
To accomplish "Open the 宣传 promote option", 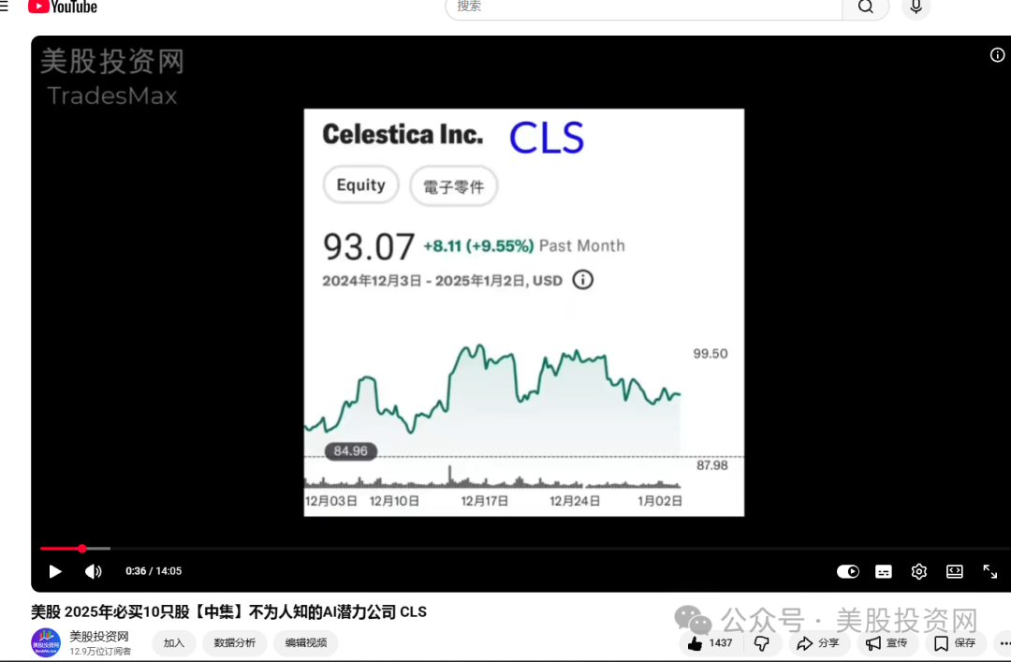I will point(886,643).
